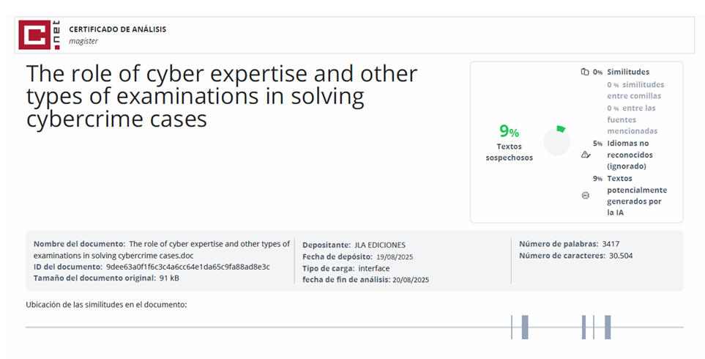705x359 pixels.
Task: Click the rightmost similarity marker on the location bar
Action: pos(608,327)
